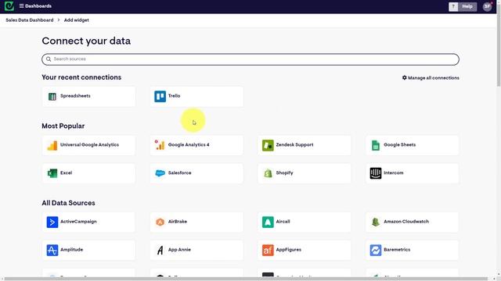Viewport: 501px width, 281px height.
Task: Click the Add widget breadcrumb
Action: pos(77,20)
